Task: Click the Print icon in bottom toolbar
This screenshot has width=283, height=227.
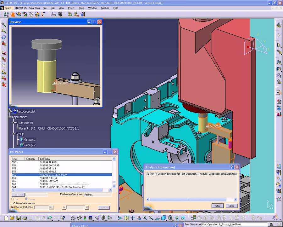Action: (25, 218)
